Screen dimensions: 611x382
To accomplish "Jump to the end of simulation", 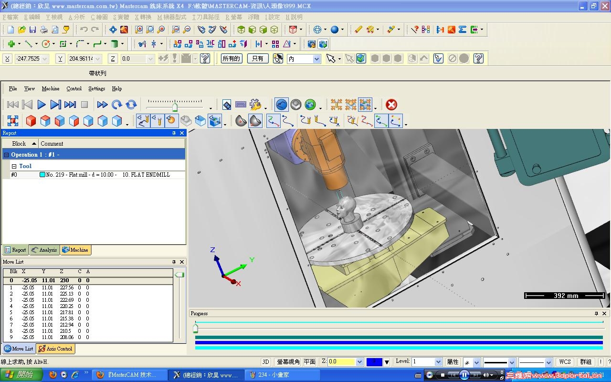I will click(70, 105).
